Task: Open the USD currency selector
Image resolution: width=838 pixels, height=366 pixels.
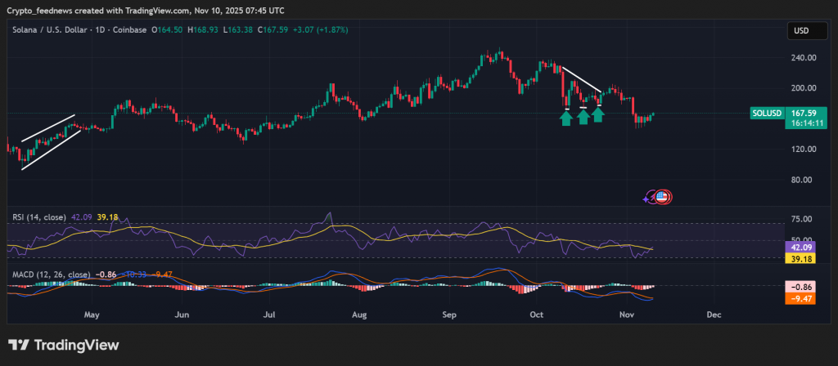Action: point(800,30)
